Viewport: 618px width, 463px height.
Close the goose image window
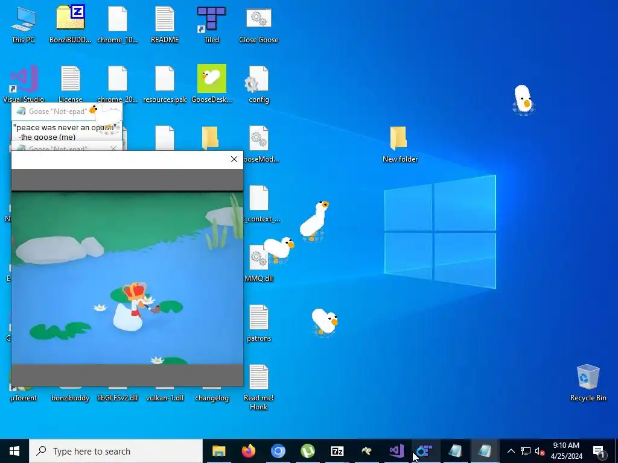pyautogui.click(x=234, y=159)
